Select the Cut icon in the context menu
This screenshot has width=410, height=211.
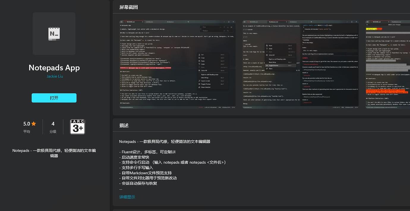(199, 55)
